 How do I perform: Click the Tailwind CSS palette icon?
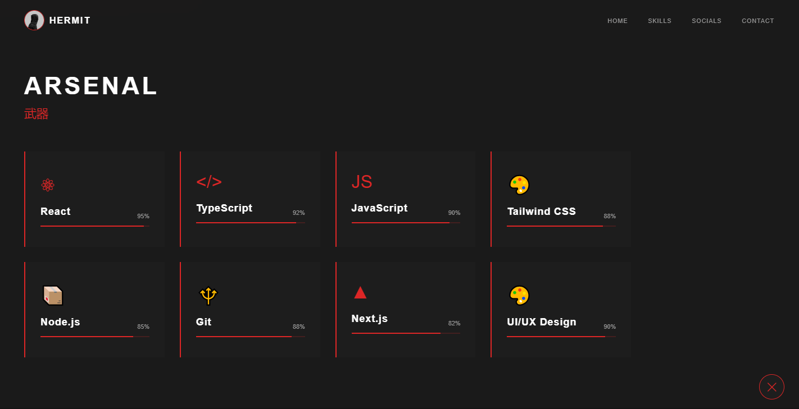click(520, 185)
